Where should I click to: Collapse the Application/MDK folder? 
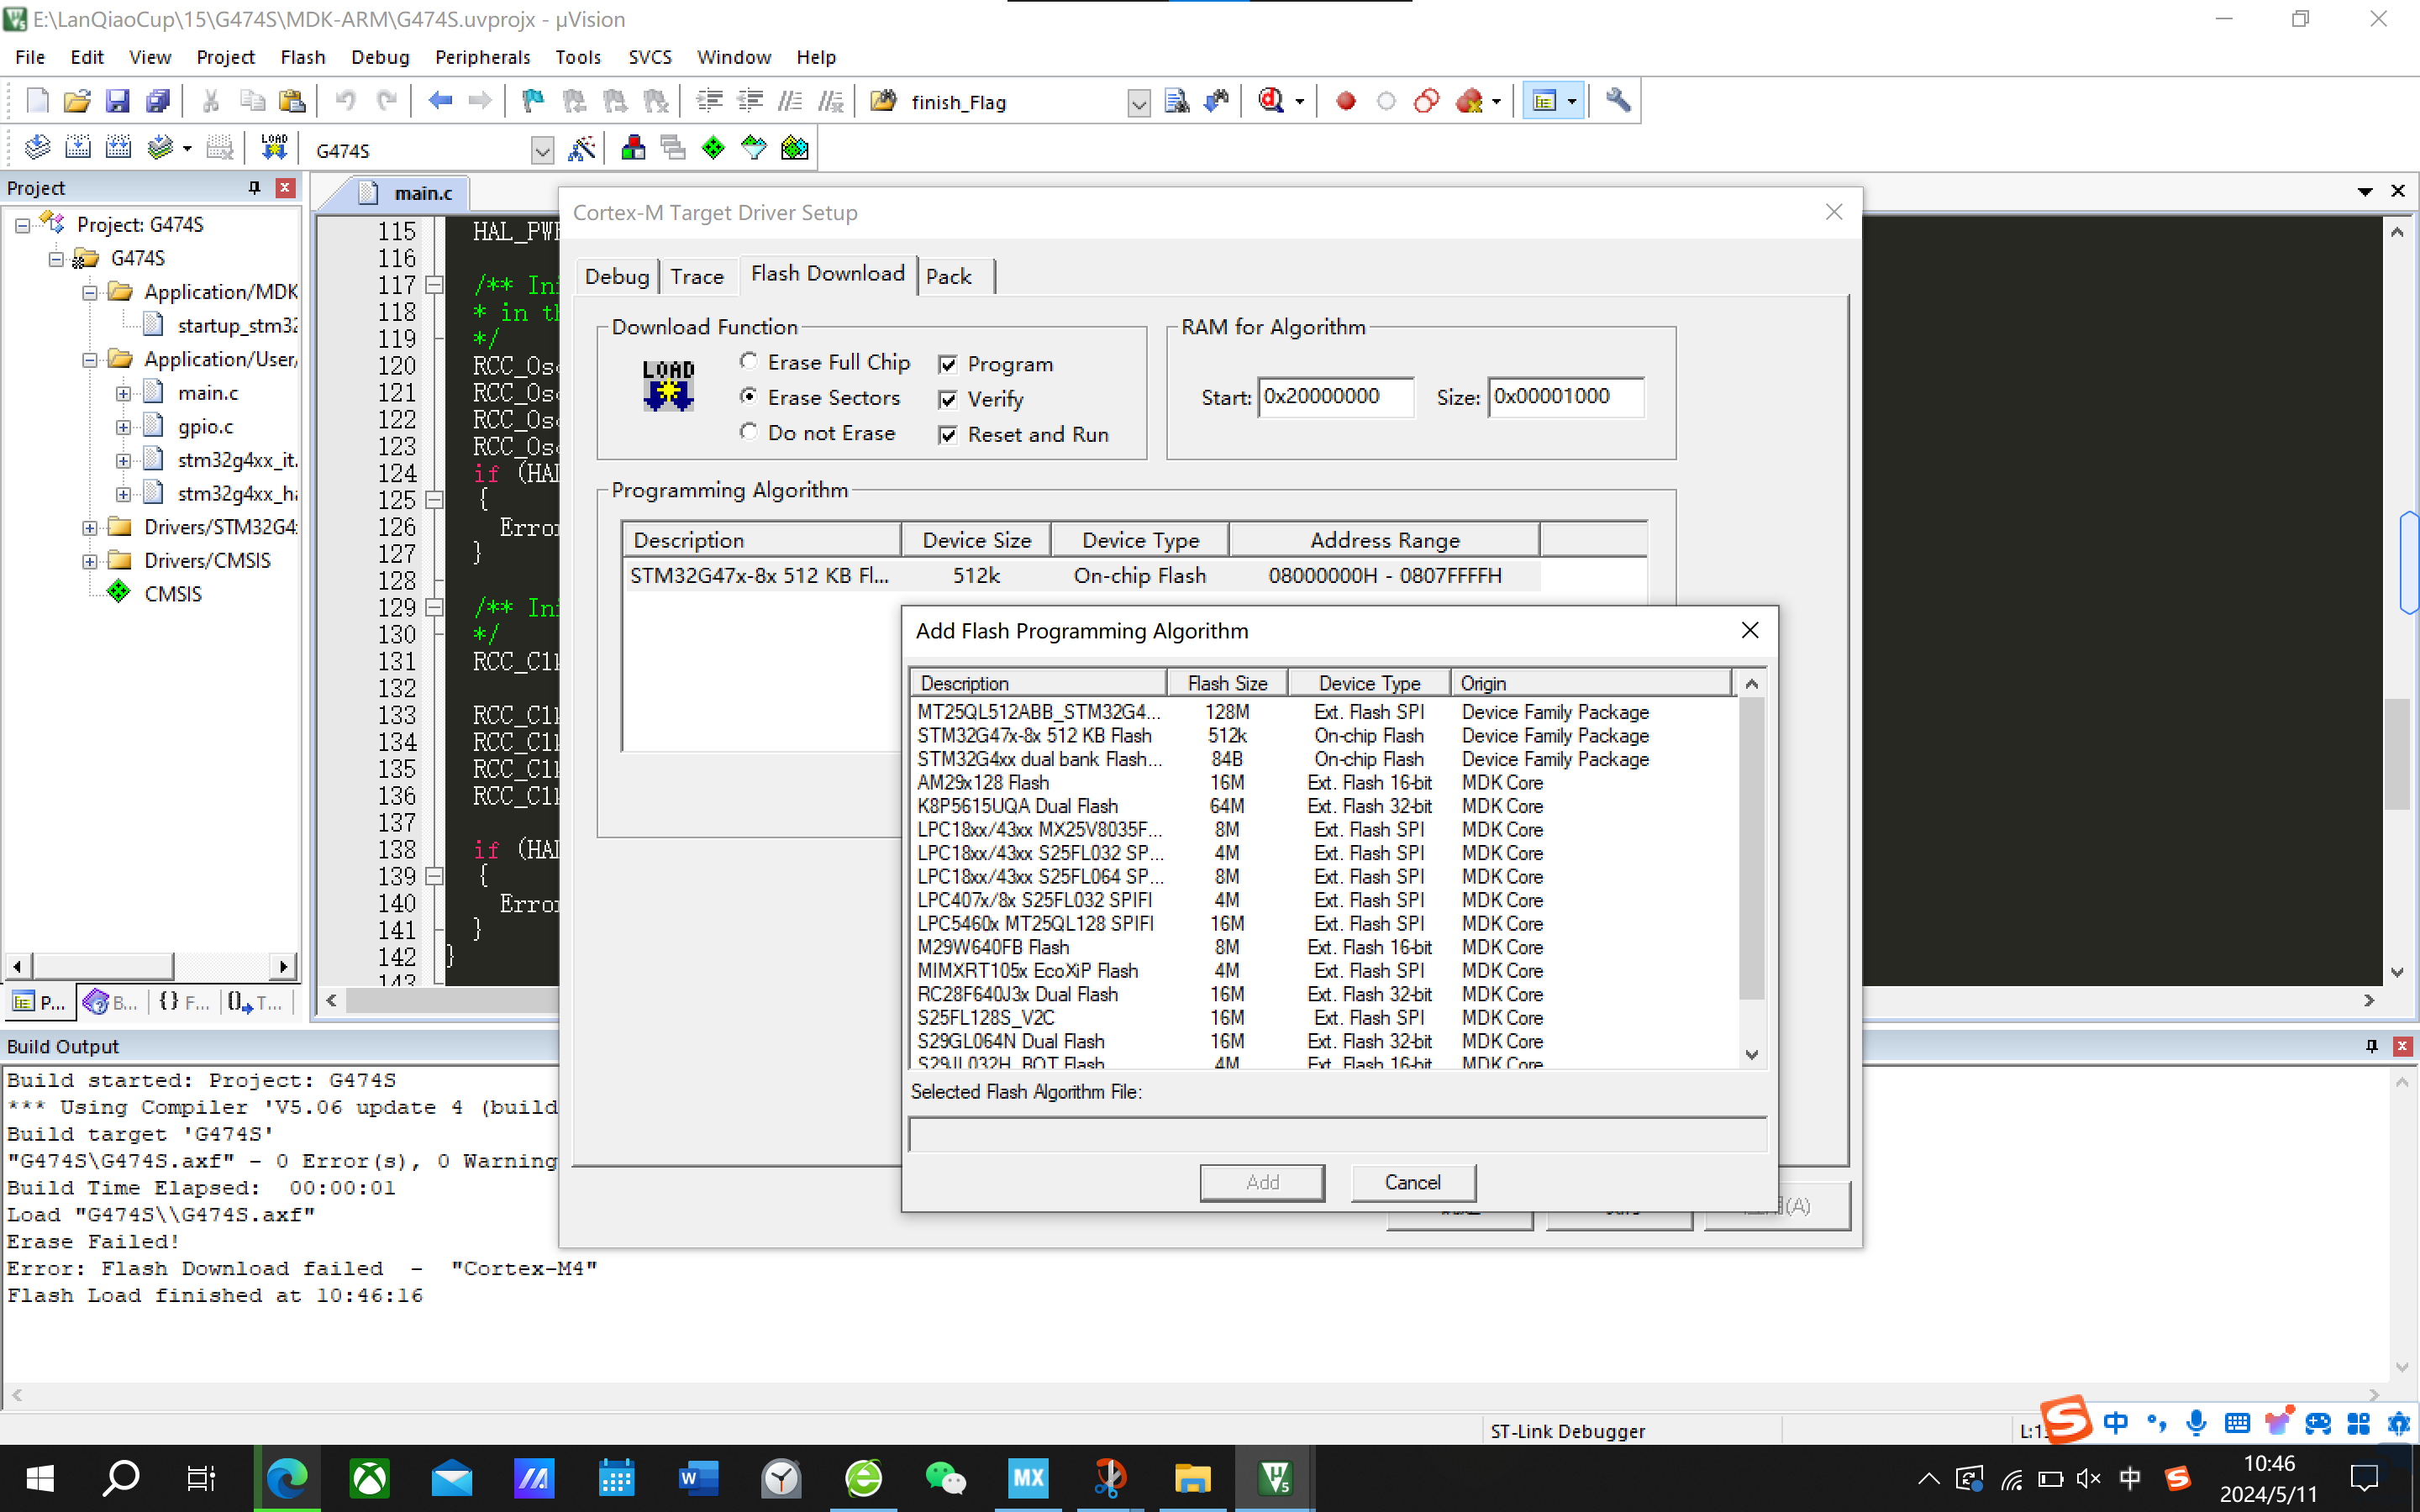[89, 292]
